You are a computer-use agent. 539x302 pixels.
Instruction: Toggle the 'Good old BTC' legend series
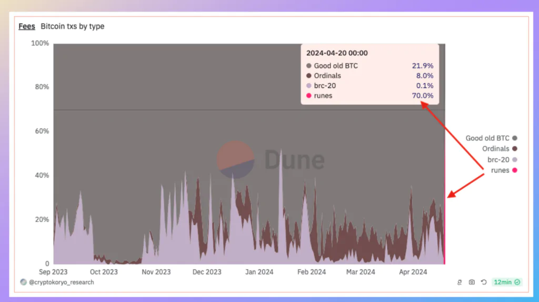(491, 138)
